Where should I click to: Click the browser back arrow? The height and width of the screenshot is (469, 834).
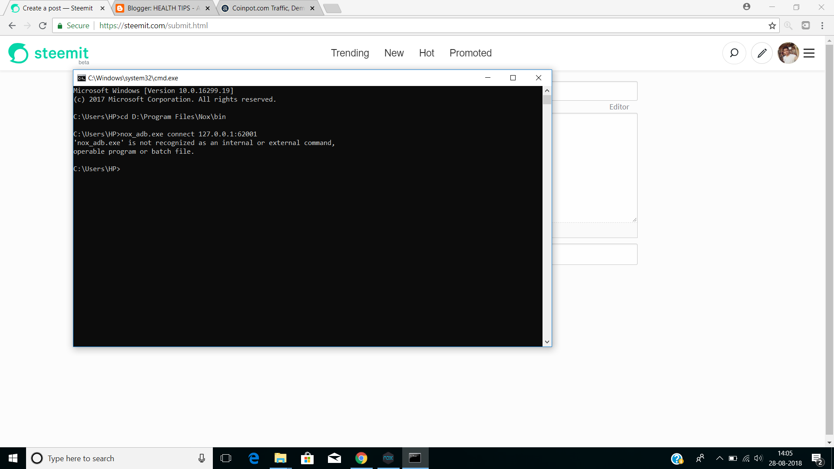tap(12, 26)
